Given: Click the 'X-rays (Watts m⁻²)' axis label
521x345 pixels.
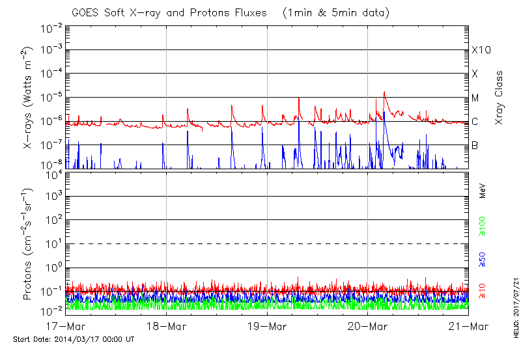Looking at the screenshot, I should (x=28, y=98).
